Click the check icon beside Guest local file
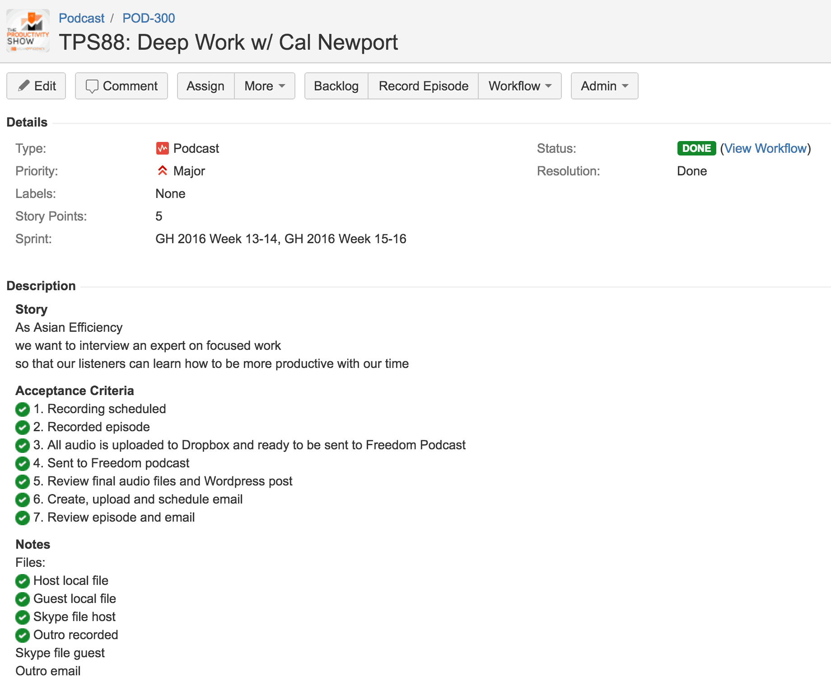 [x=23, y=599]
